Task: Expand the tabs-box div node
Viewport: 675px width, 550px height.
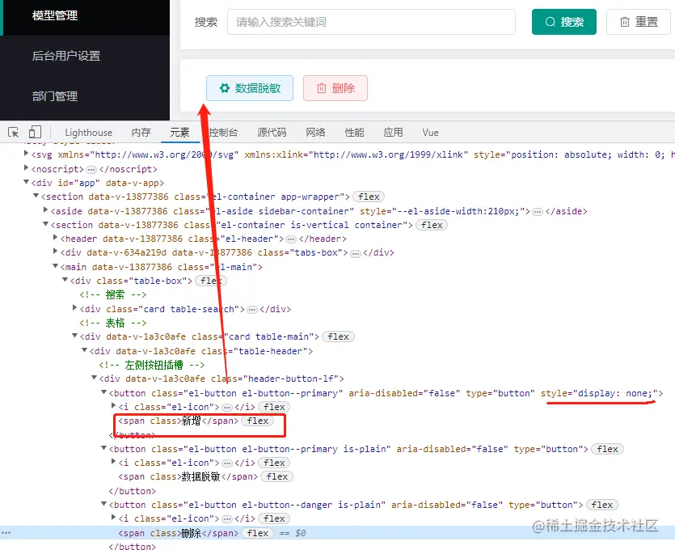Action: point(55,252)
